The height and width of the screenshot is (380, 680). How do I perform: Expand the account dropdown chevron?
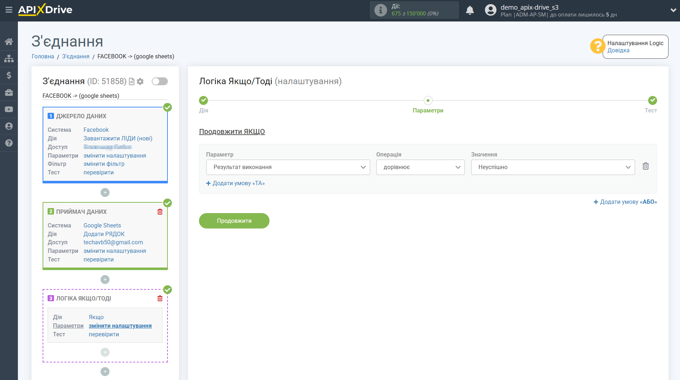[673, 10]
